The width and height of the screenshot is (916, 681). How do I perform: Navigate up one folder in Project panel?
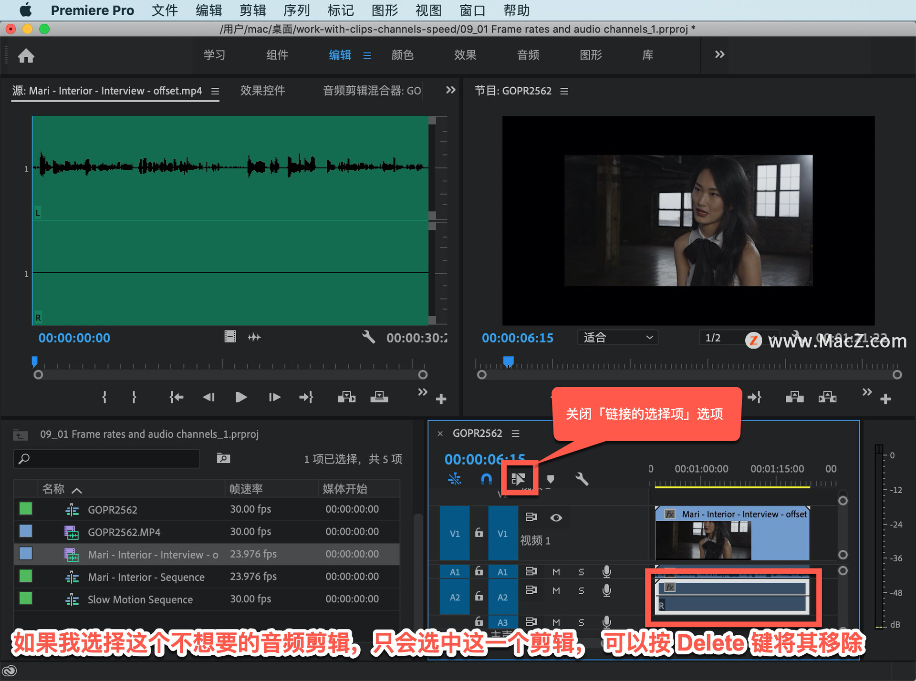point(21,434)
